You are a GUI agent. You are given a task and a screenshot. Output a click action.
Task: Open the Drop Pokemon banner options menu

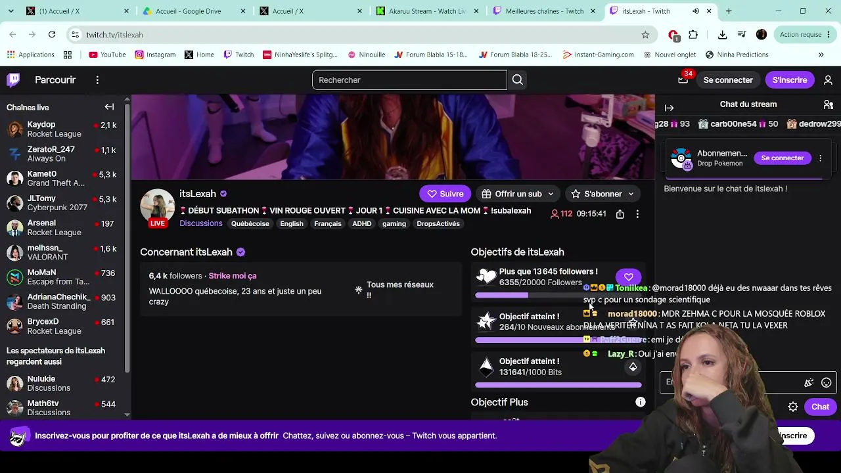[x=821, y=158]
